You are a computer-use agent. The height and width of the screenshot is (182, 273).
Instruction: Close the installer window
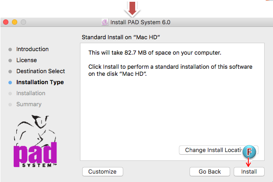coord(6,22)
